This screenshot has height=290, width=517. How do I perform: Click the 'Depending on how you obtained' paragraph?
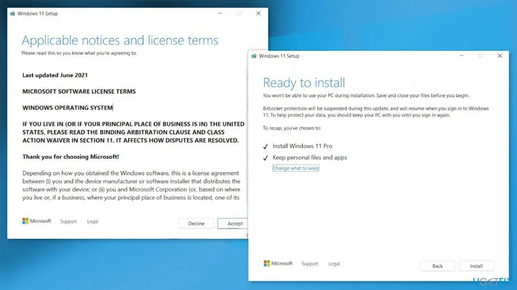click(131, 185)
